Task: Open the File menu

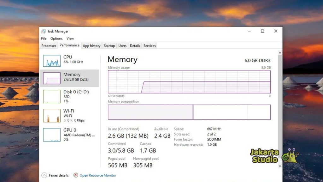Action: click(x=44, y=39)
